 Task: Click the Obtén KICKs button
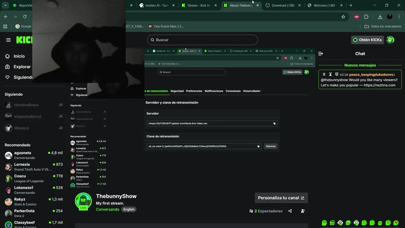(x=368, y=40)
